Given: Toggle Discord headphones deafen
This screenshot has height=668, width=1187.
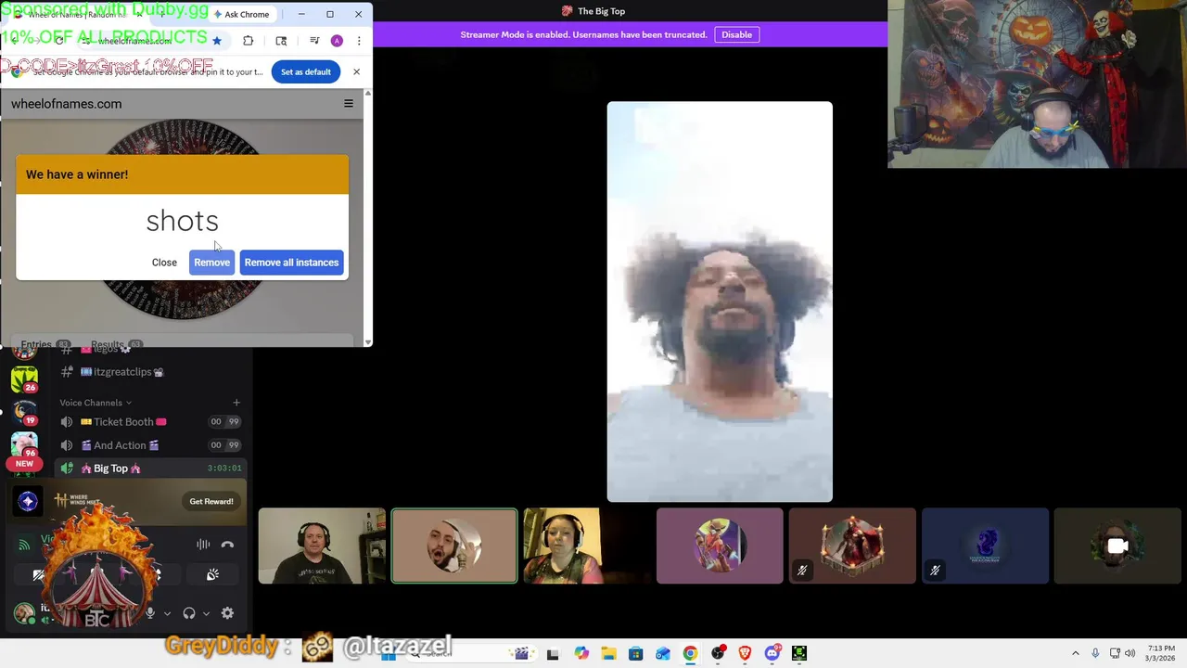Looking at the screenshot, I should [x=189, y=613].
